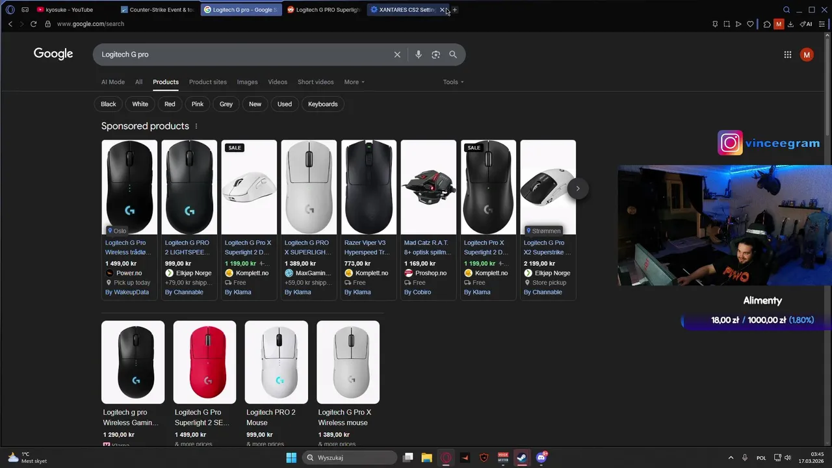
Task: Click the Windows taskbar Wyszukaj search box
Action: pos(350,458)
